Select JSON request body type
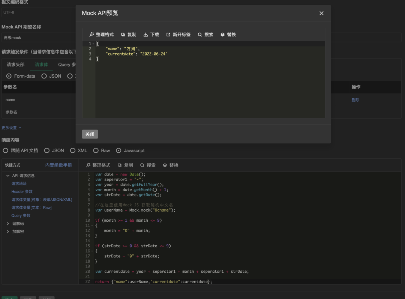This screenshot has width=405, height=299. [x=51, y=76]
